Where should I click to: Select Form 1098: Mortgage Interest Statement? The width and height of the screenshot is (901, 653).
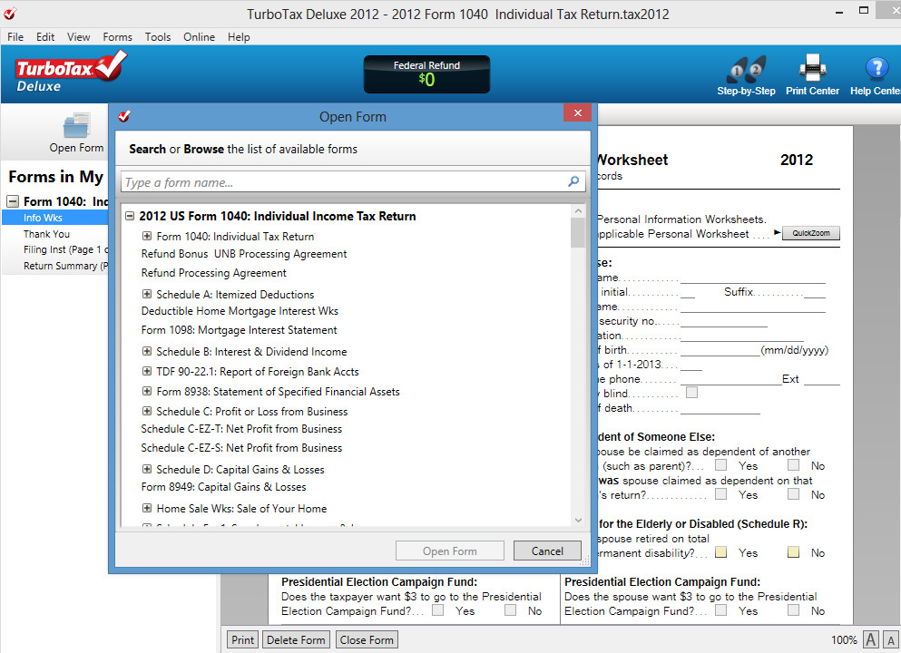[x=239, y=329]
